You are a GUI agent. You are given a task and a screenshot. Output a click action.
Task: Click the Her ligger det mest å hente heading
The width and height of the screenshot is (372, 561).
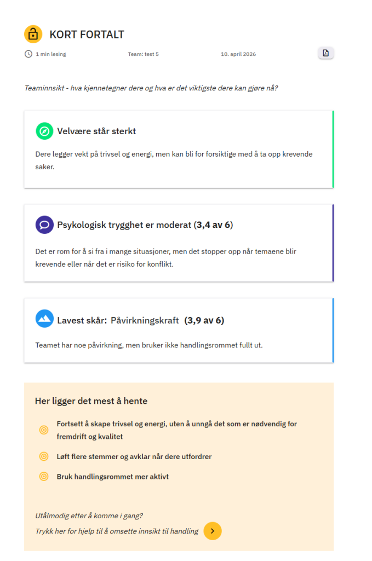tap(91, 401)
